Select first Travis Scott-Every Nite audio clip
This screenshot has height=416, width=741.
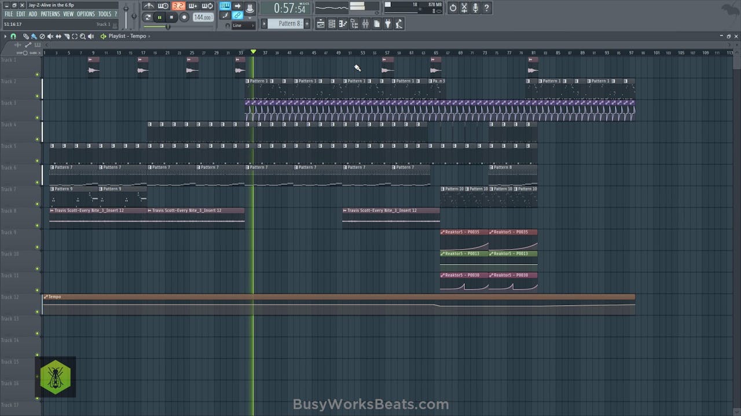point(98,218)
